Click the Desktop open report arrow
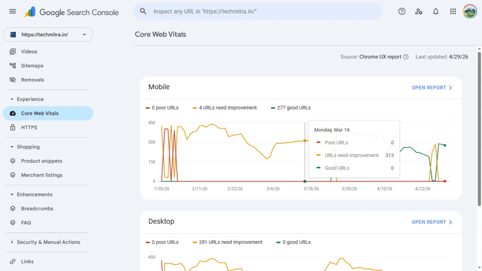 pos(451,222)
